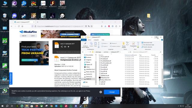Open Discord desktop shortcut

14,16
